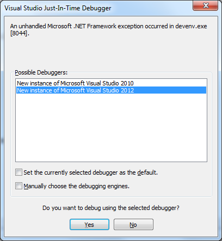Click the process ID [8044] text
222x241 pixels.
[20, 33]
